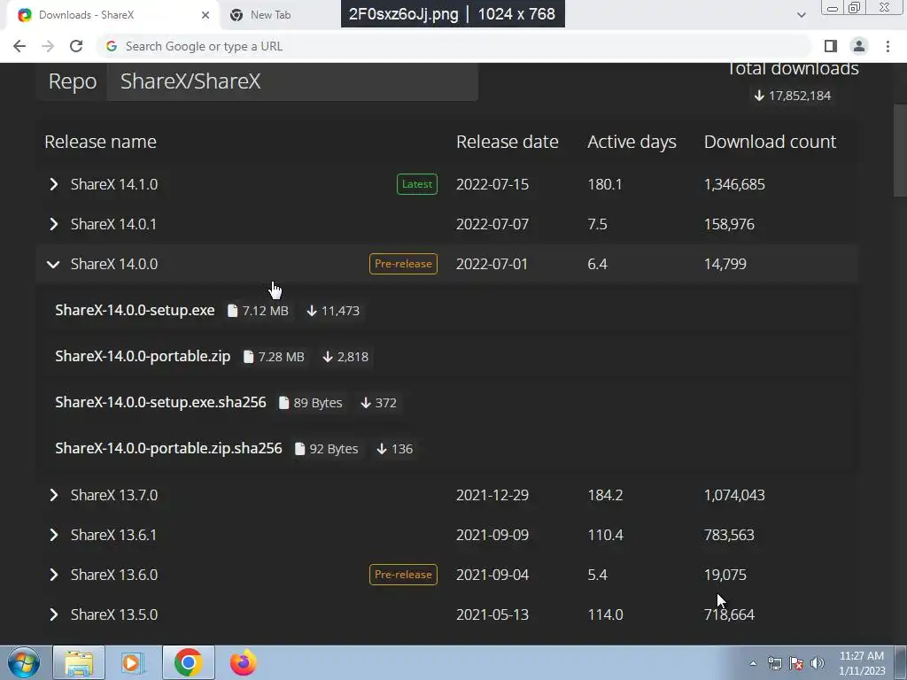This screenshot has height=680, width=907.
Task: Open the Chrome side panel icon
Action: click(x=831, y=46)
